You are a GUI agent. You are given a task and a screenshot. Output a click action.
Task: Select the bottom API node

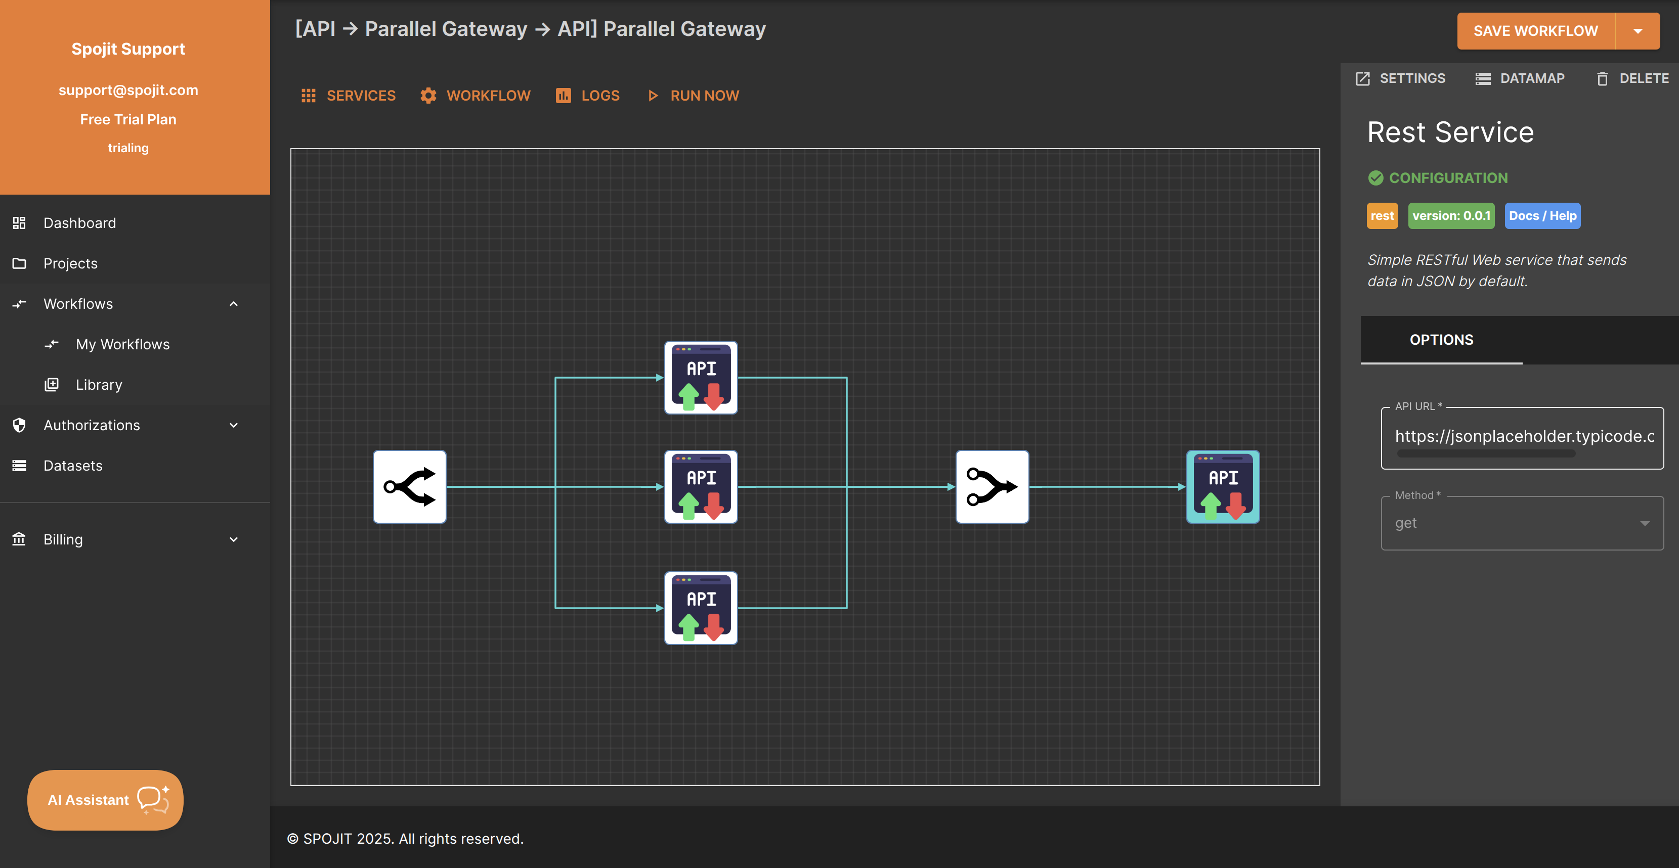[701, 608]
